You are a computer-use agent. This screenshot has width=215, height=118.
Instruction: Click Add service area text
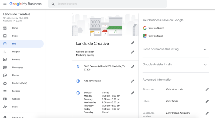(x=92, y=81)
